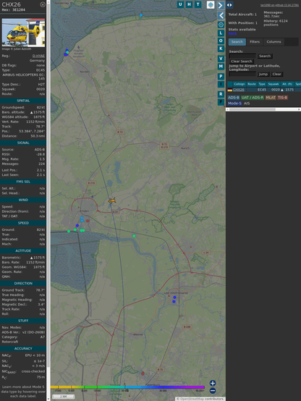Toggle the H map button
301x401 pixels.
tap(189, 4)
